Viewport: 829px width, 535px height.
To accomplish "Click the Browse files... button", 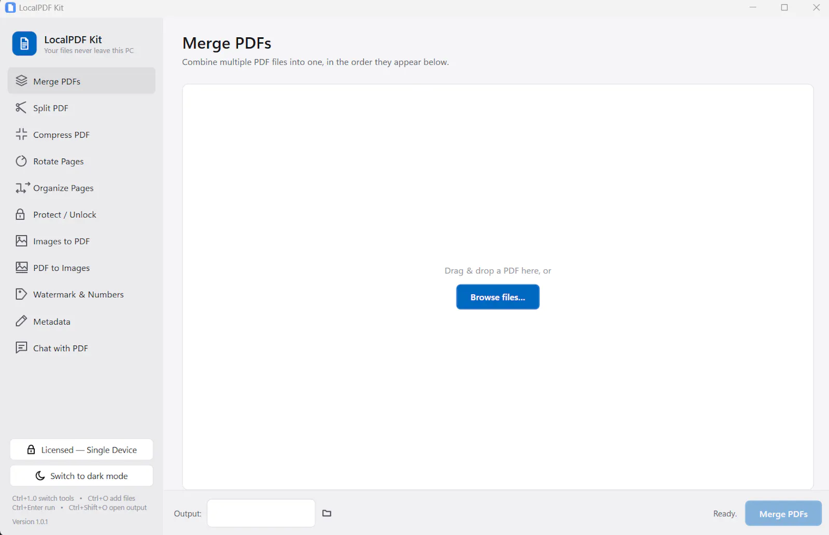I will point(497,297).
